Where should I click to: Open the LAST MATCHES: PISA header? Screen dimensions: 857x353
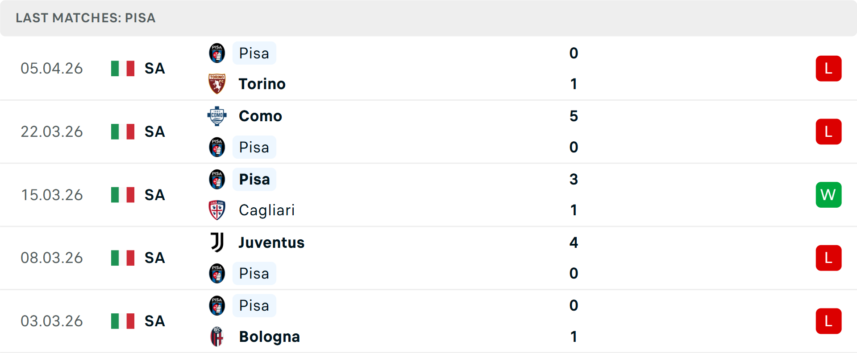point(85,18)
